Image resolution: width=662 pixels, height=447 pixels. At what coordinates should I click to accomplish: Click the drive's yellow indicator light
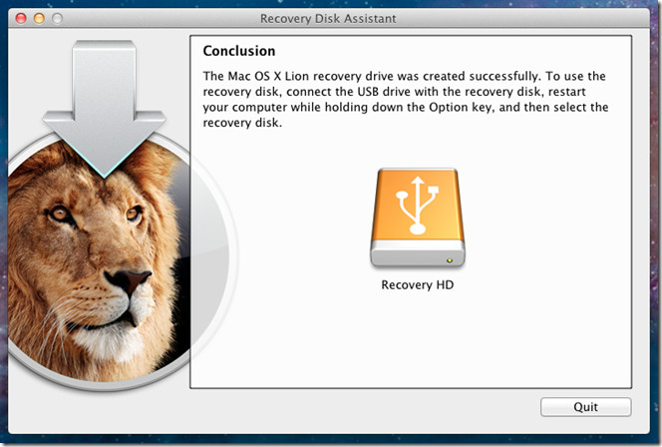450,260
